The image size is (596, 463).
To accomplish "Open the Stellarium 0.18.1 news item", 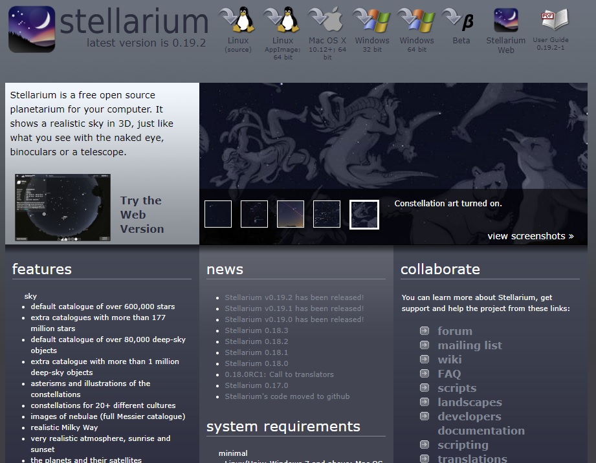I will pyautogui.click(x=256, y=352).
